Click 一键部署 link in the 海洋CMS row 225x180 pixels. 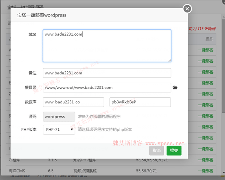(x=205, y=171)
